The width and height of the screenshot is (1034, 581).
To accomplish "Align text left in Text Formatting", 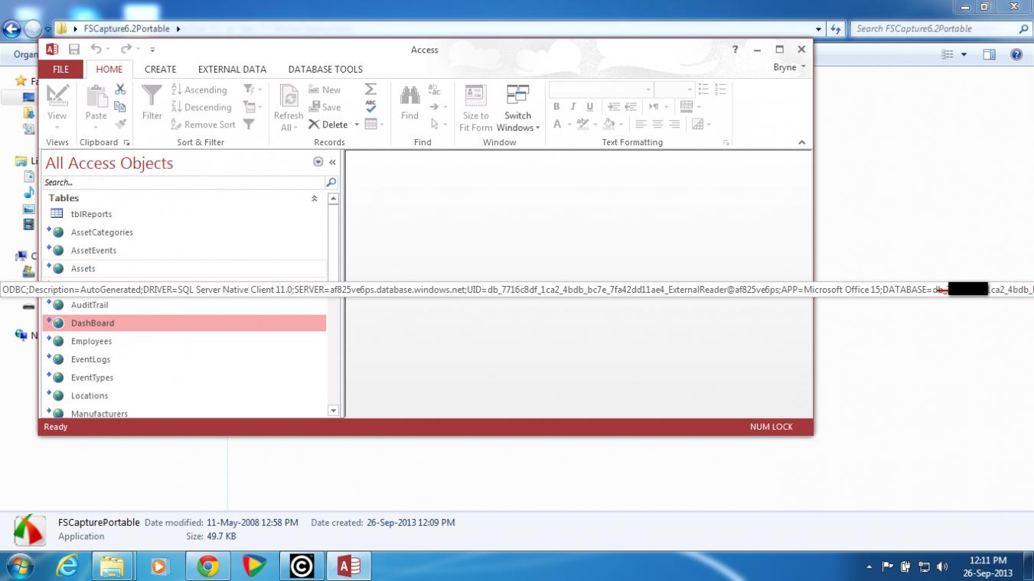I will point(641,124).
